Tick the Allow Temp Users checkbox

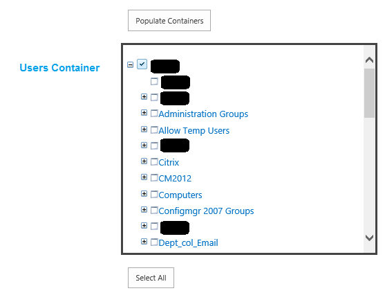(x=154, y=130)
